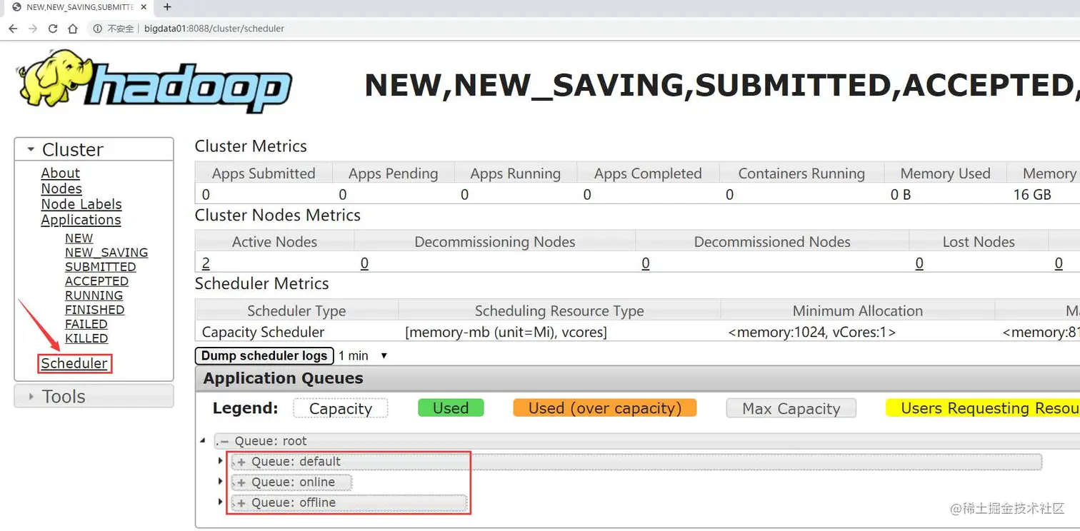Collapse the Cluster sidebar section

[31, 150]
